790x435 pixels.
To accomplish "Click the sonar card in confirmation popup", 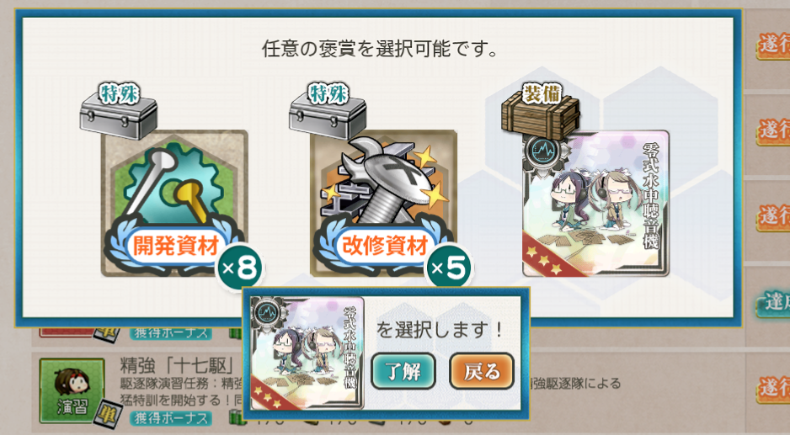I will tap(307, 353).
